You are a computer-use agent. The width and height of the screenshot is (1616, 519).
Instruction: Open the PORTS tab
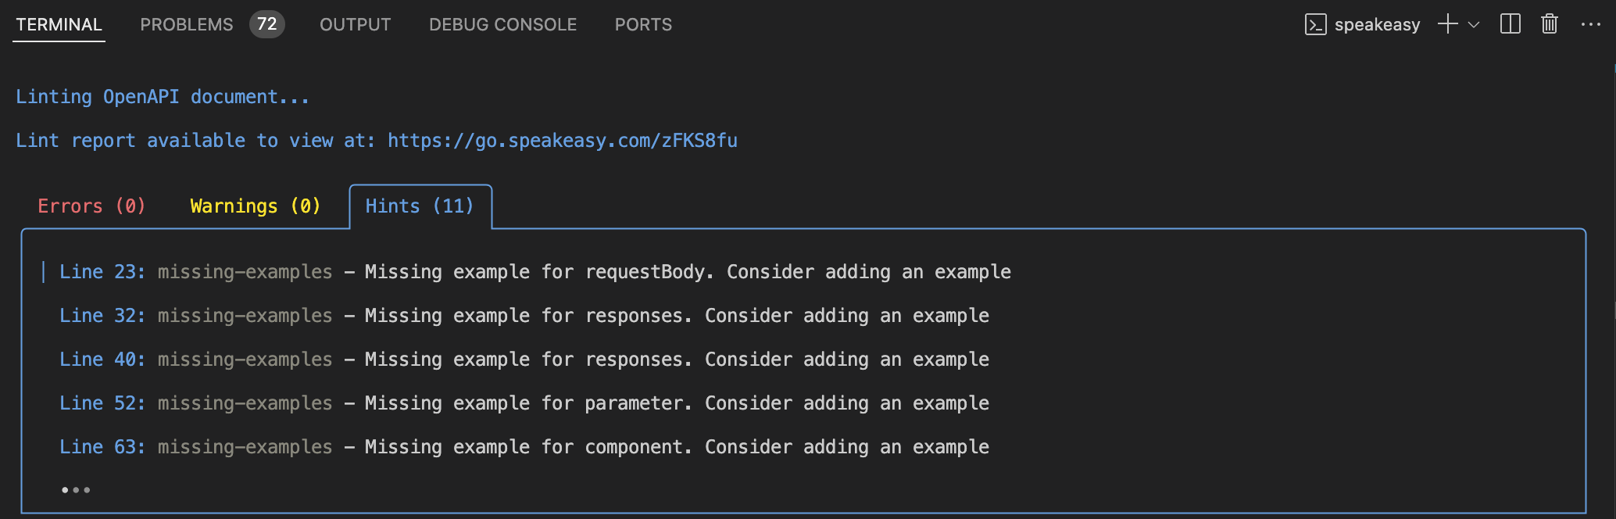[643, 25]
